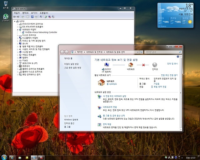Open Internet Explorer from the taskbar

coord(12,158)
